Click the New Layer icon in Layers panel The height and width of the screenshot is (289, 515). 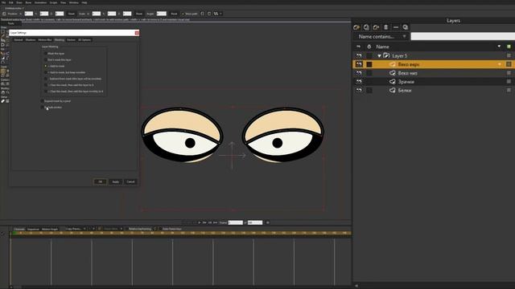click(356, 27)
